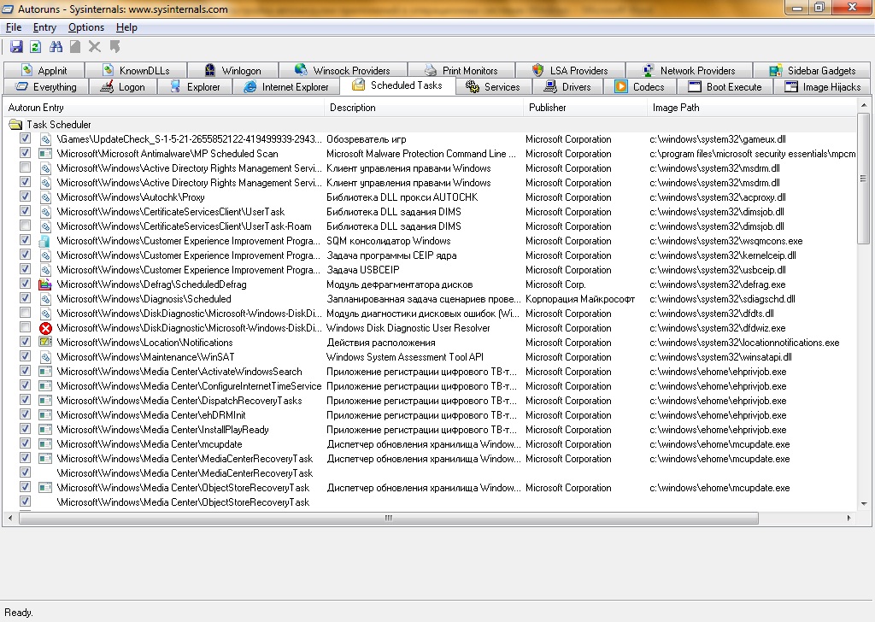Screen dimensions: 875x622
Task: Click the Task Scheduler folder icon
Action: [15, 125]
